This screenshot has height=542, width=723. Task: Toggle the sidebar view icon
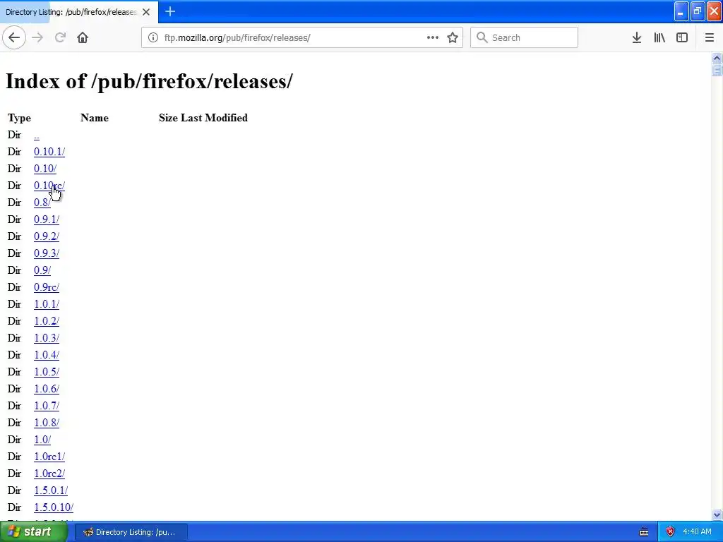682,37
